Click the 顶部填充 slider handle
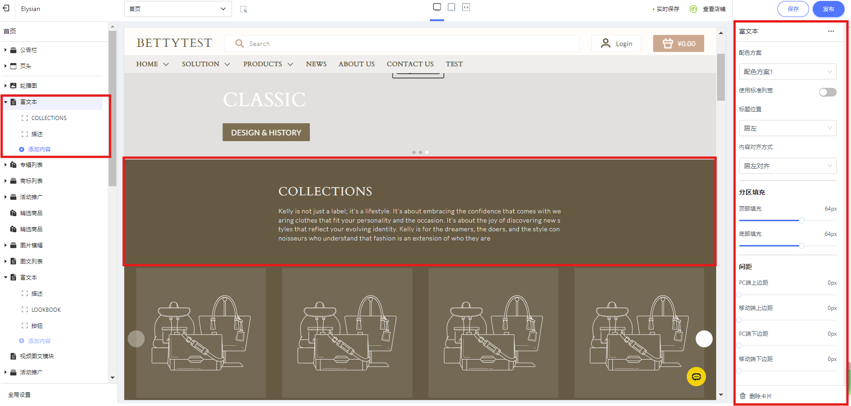851x406 pixels. coord(801,221)
